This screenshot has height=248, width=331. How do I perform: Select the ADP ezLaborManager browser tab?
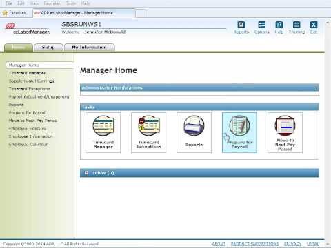tap(84, 13)
